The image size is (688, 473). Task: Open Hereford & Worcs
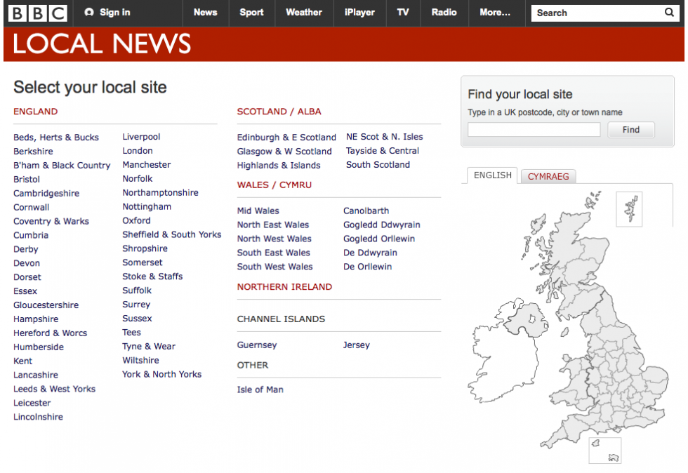[x=51, y=333]
